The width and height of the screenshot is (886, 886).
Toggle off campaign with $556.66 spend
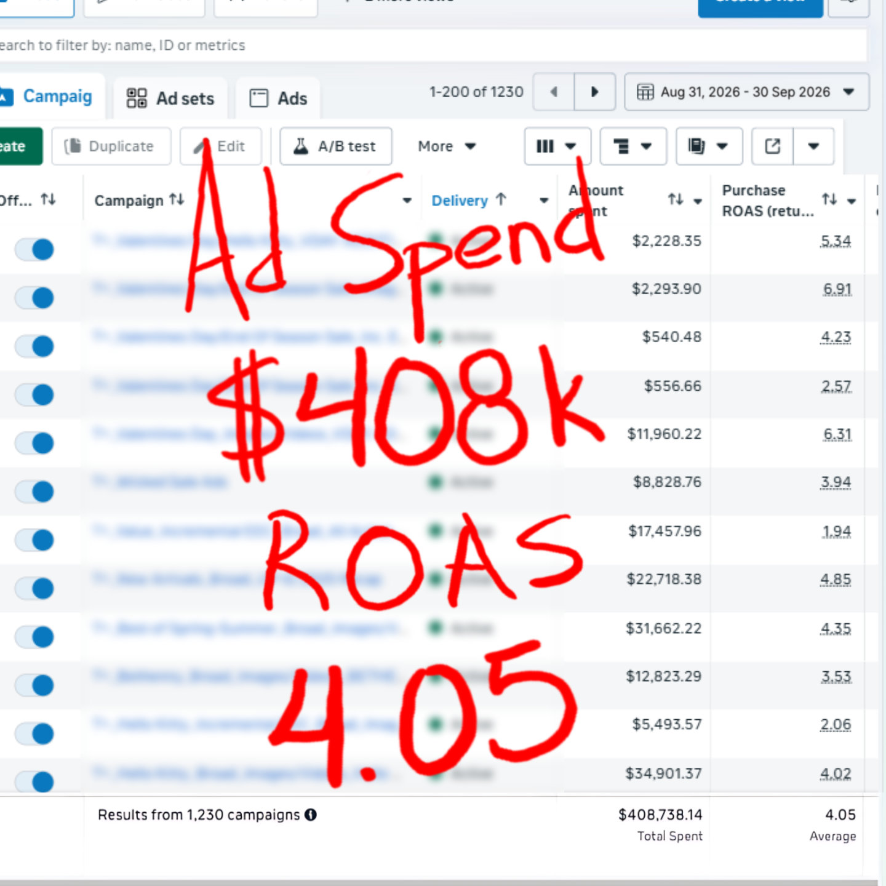coord(34,394)
